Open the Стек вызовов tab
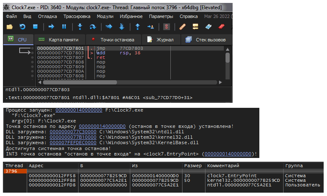Image resolution: width=327 pixels, height=196 pixels. [x=205, y=40]
